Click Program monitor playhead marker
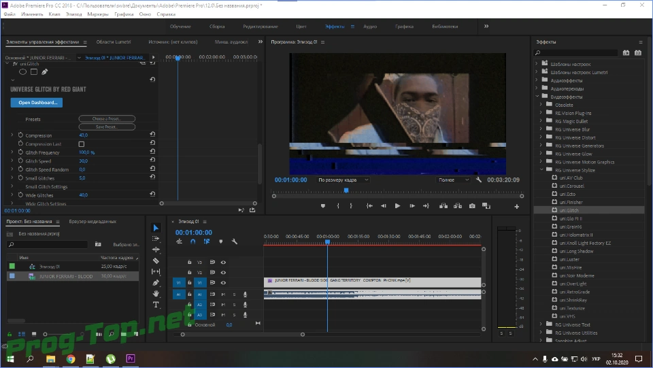The height and width of the screenshot is (368, 653). point(346,190)
